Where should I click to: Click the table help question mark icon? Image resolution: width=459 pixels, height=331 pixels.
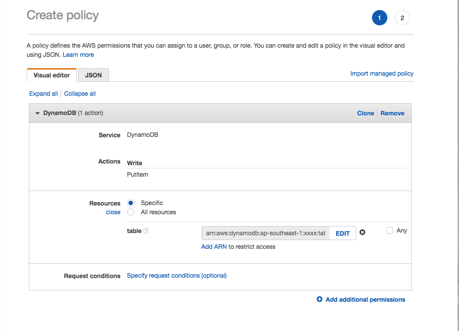[x=146, y=231]
